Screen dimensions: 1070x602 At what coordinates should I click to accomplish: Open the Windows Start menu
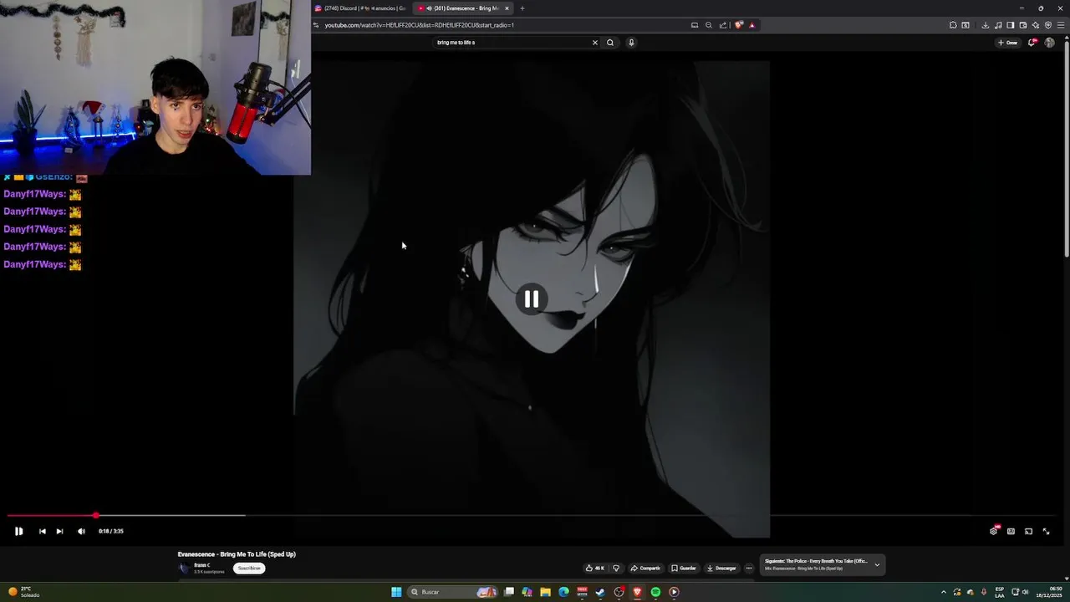(x=396, y=592)
